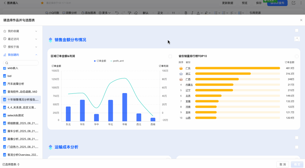Click the share/export icon in the top bar
305x168 pixels.
pyautogui.click(x=293, y=3)
